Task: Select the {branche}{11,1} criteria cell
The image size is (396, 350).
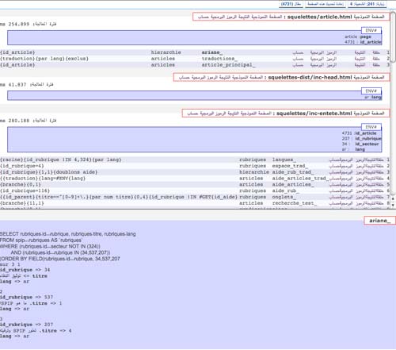Action: 22,203
